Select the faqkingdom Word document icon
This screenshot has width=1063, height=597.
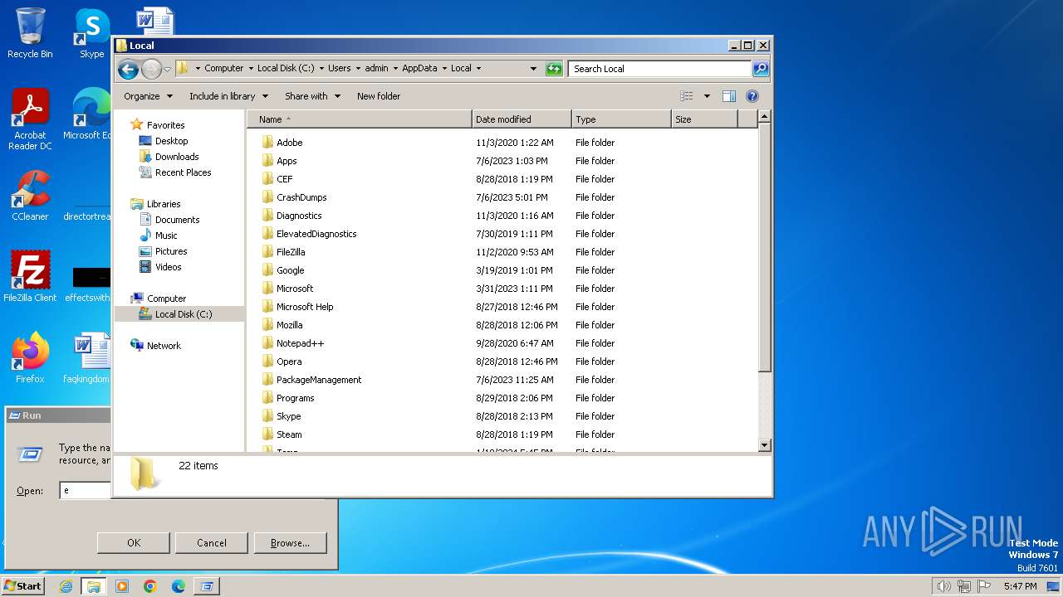point(88,357)
